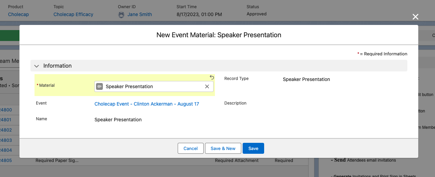The image size is (435, 177).
Task: Open the record link ending in 24804
Action: (x=6, y=150)
